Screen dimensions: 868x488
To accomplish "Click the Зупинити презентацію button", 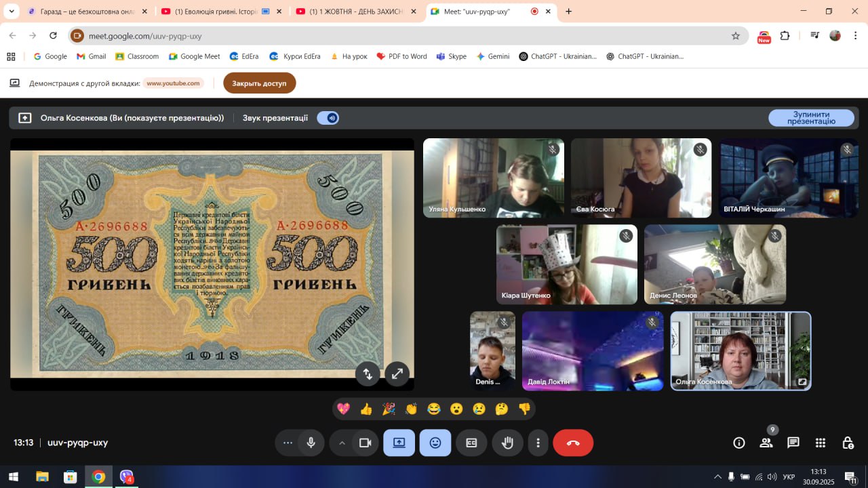I will [x=811, y=118].
